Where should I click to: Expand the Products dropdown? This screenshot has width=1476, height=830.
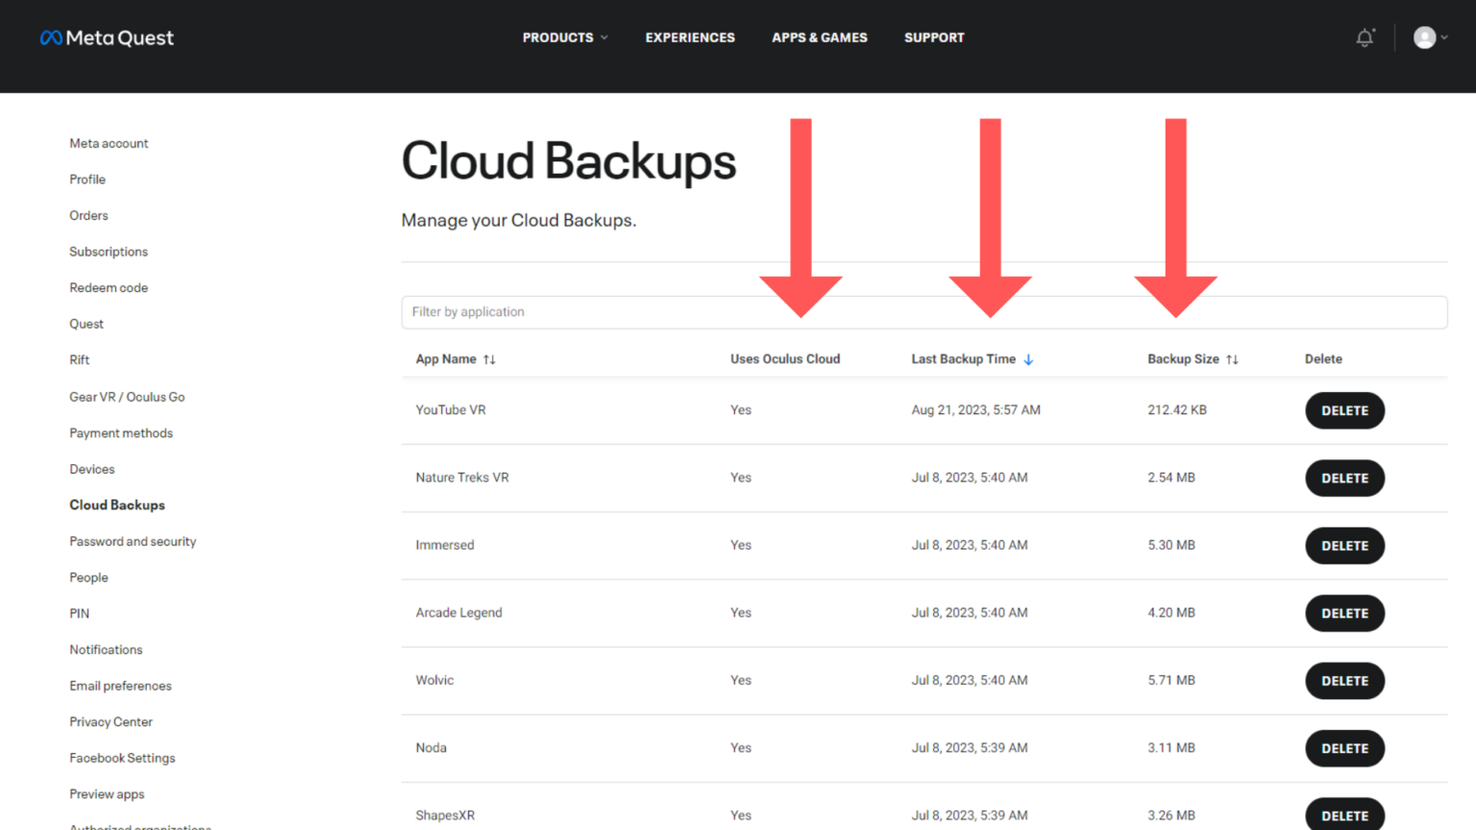[x=565, y=37]
